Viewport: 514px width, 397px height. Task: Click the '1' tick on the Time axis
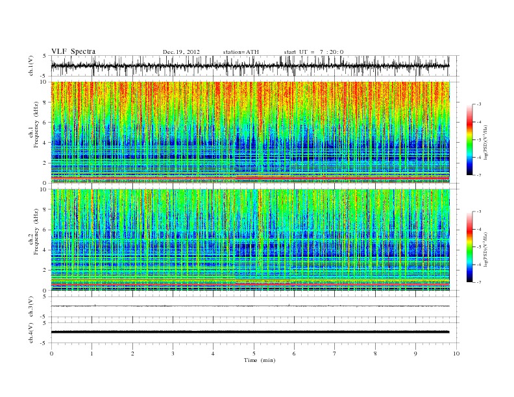(x=92, y=354)
